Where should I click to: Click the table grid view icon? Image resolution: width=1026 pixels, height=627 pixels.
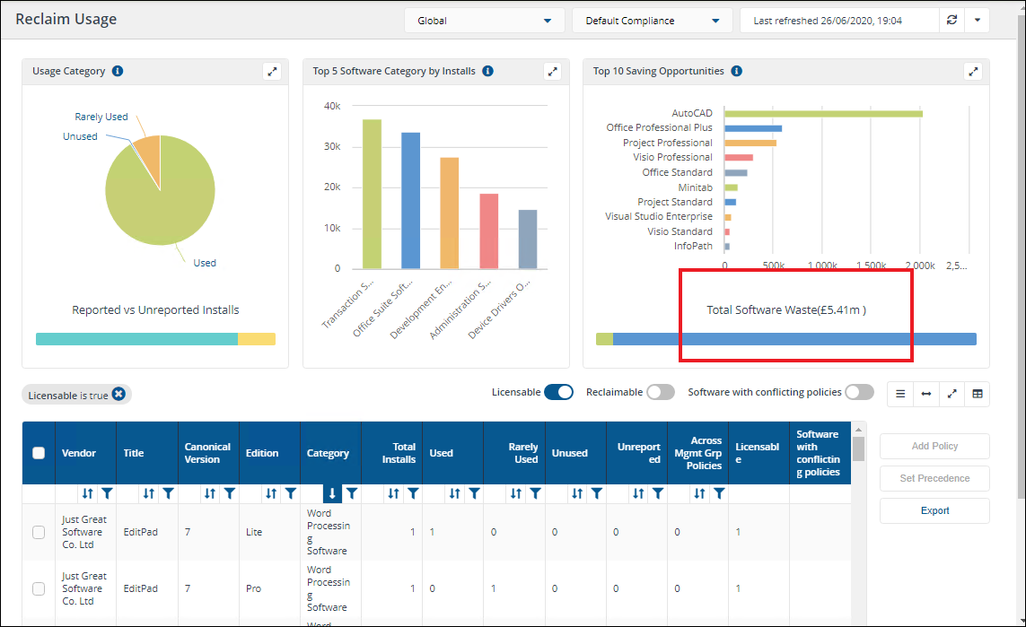[977, 394]
